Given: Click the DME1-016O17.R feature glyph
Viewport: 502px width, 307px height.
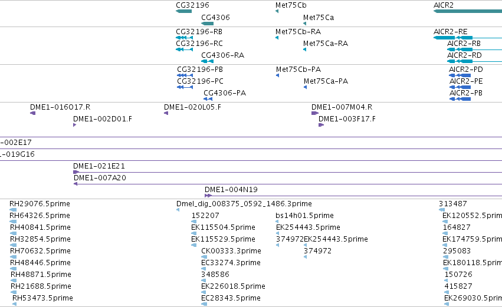Looking at the screenshot, I should pyautogui.click(x=32, y=113).
